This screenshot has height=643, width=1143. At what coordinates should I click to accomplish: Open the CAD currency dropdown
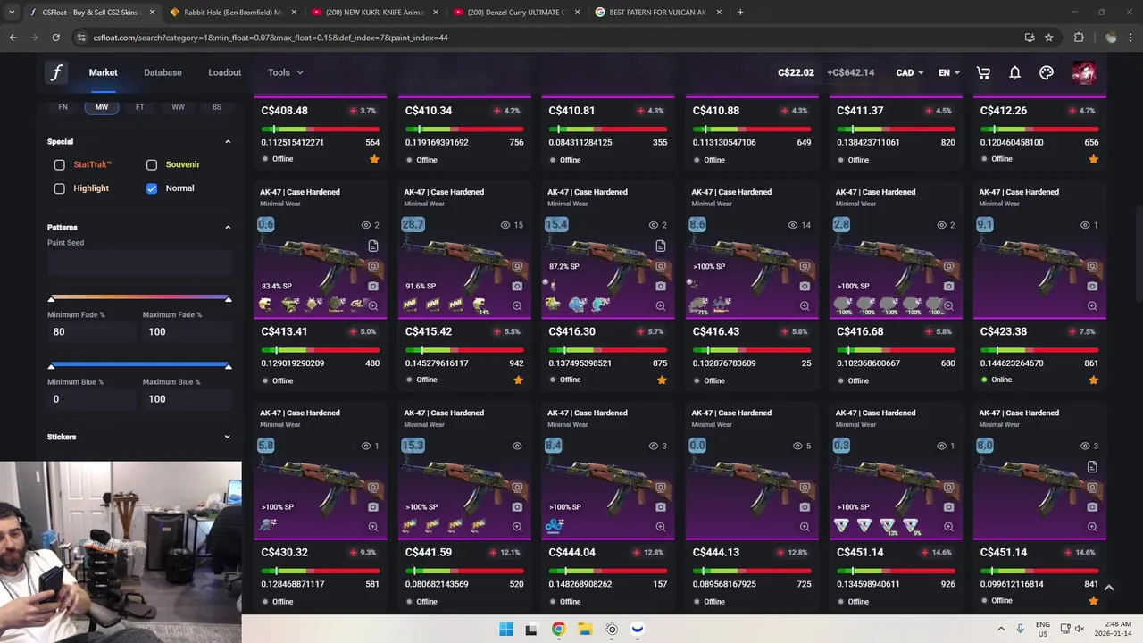click(911, 72)
